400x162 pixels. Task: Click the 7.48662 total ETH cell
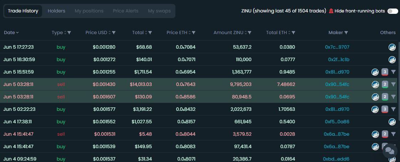tap(286, 84)
